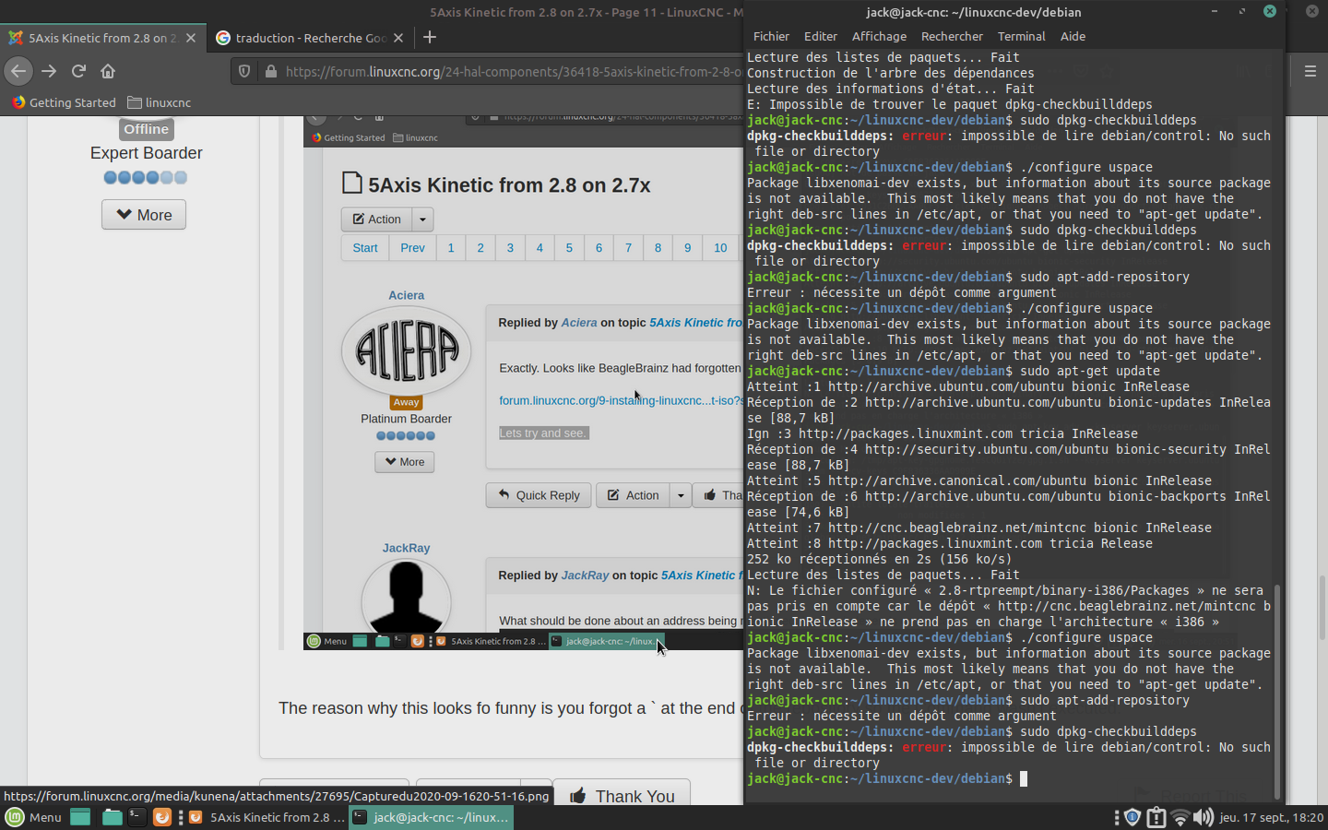Open the Getting Started bookmark in the toolbar

[x=64, y=102]
